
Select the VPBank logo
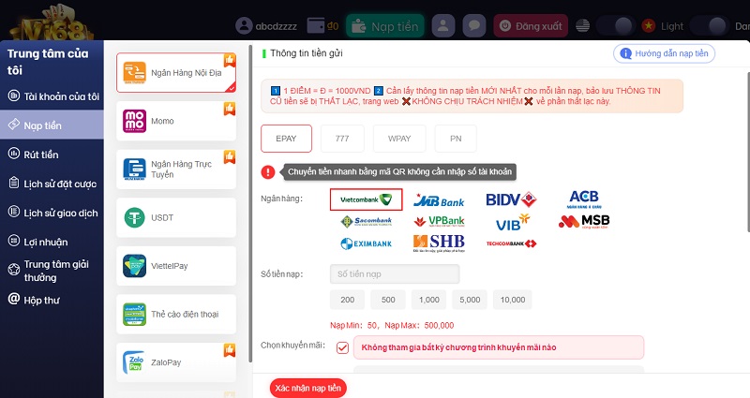439,221
